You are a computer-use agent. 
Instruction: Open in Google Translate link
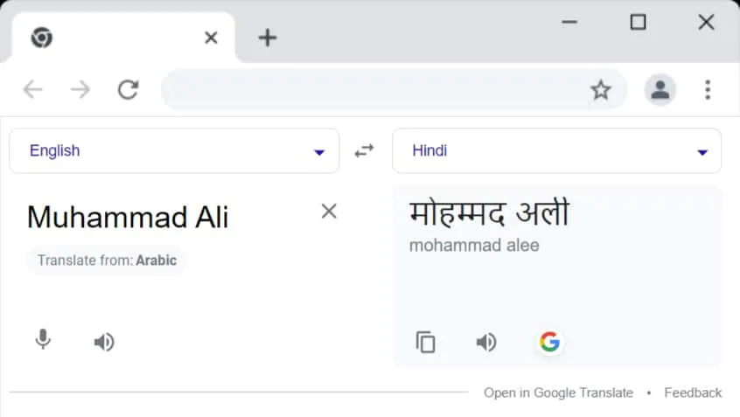(558, 393)
